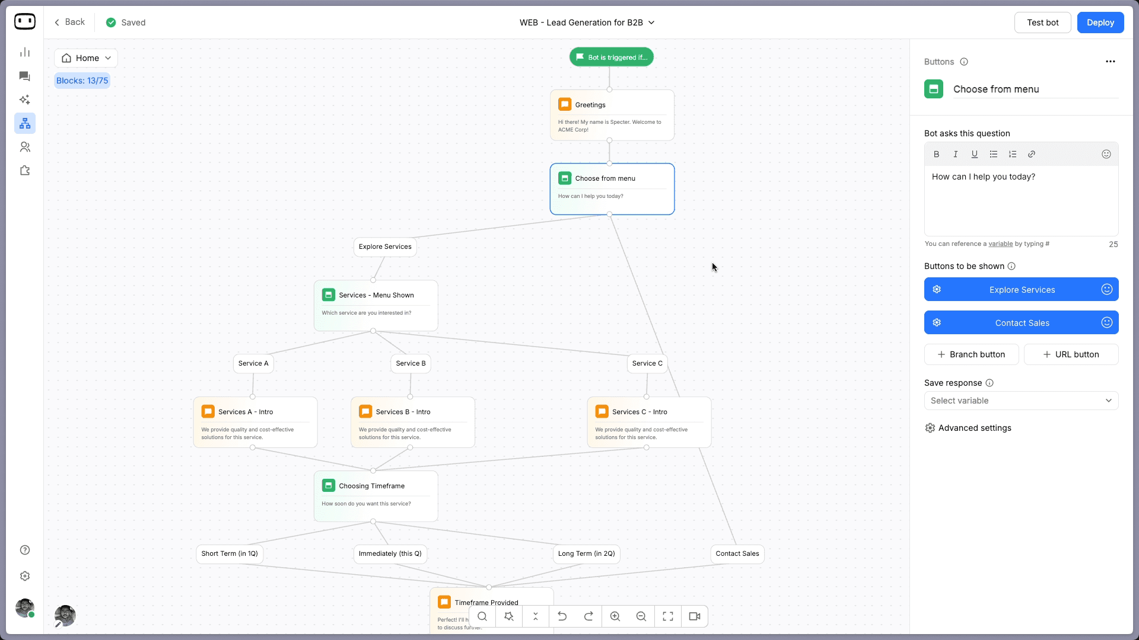The width and height of the screenshot is (1139, 640).
Task: Open the contacts people sidebar icon
Action: tap(25, 147)
